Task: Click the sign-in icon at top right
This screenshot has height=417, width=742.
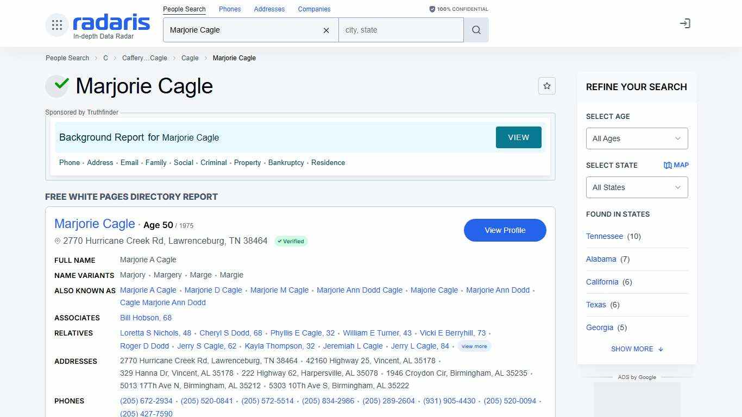Action: point(685,23)
